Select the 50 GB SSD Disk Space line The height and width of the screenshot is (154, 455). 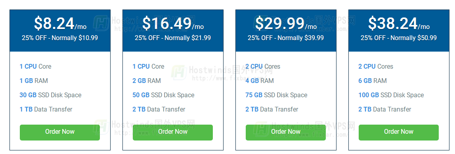click(163, 95)
